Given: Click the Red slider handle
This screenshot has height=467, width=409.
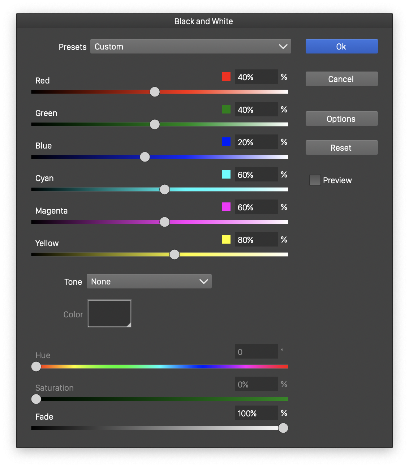Looking at the screenshot, I should [155, 92].
